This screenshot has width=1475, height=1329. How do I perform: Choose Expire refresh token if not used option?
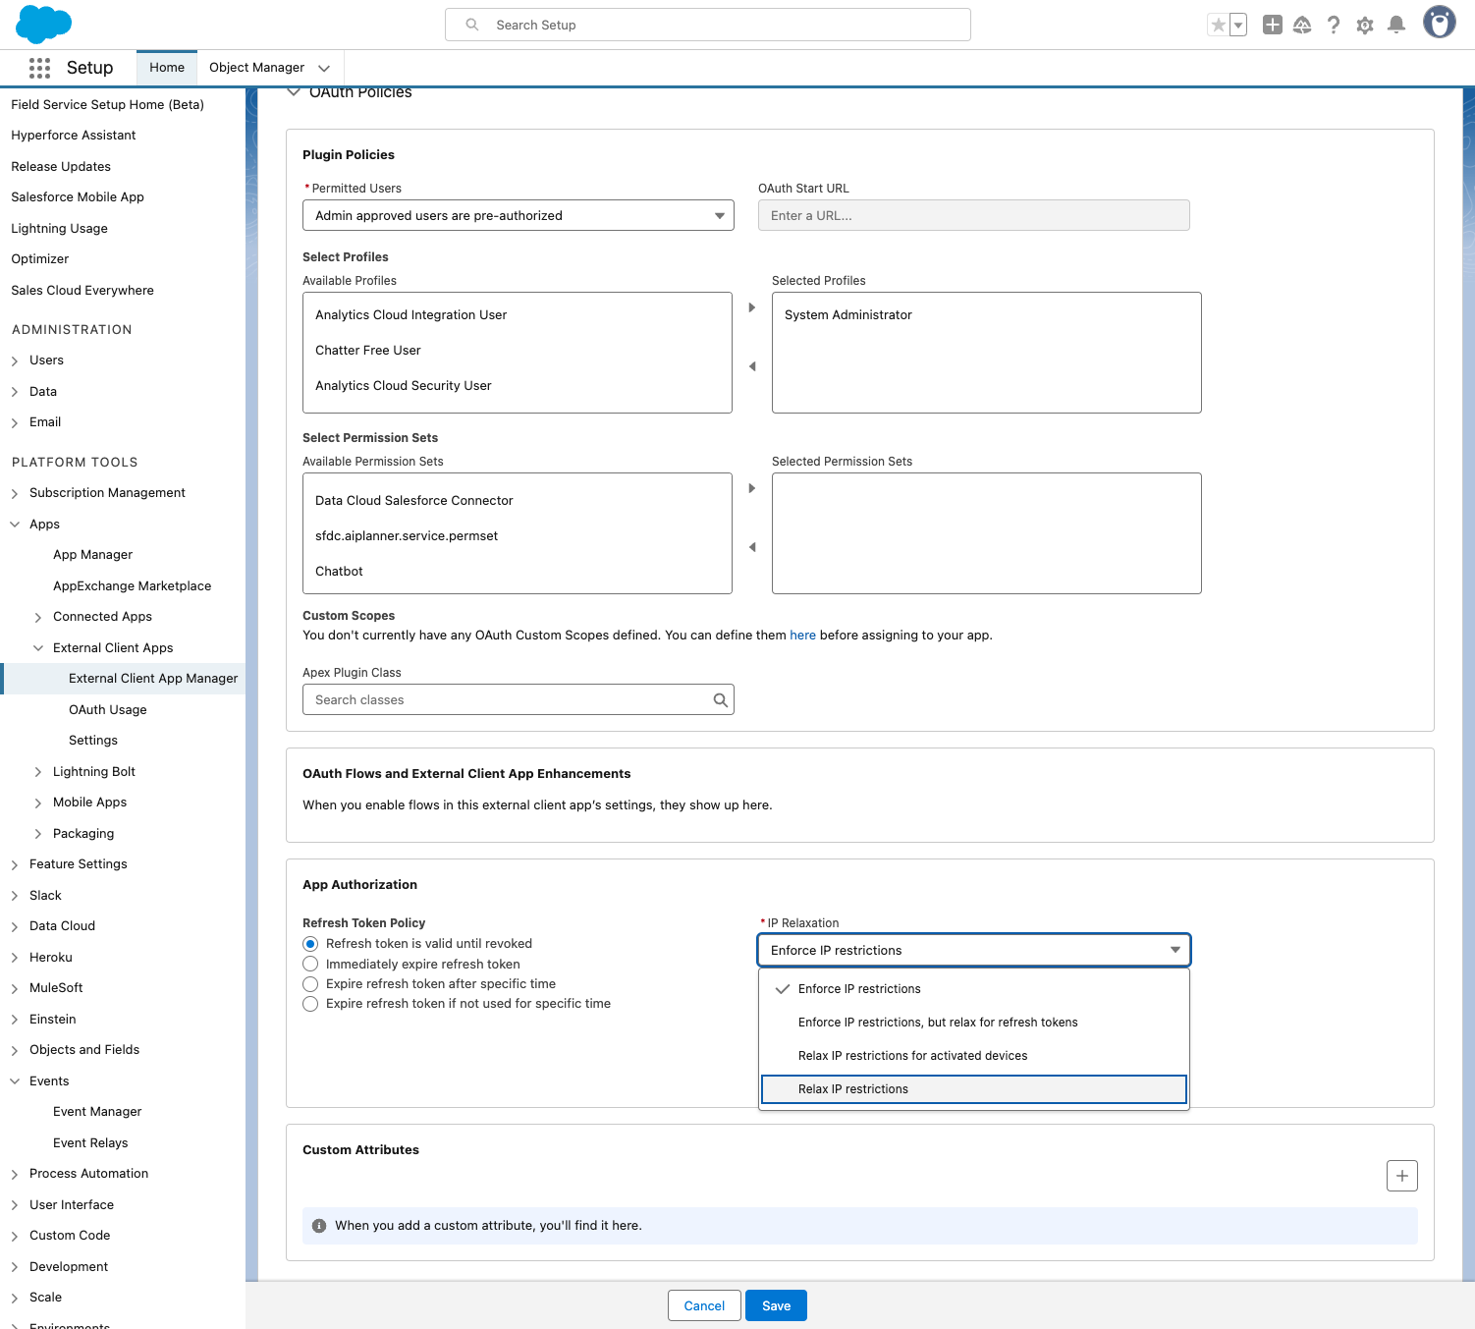click(x=311, y=1004)
